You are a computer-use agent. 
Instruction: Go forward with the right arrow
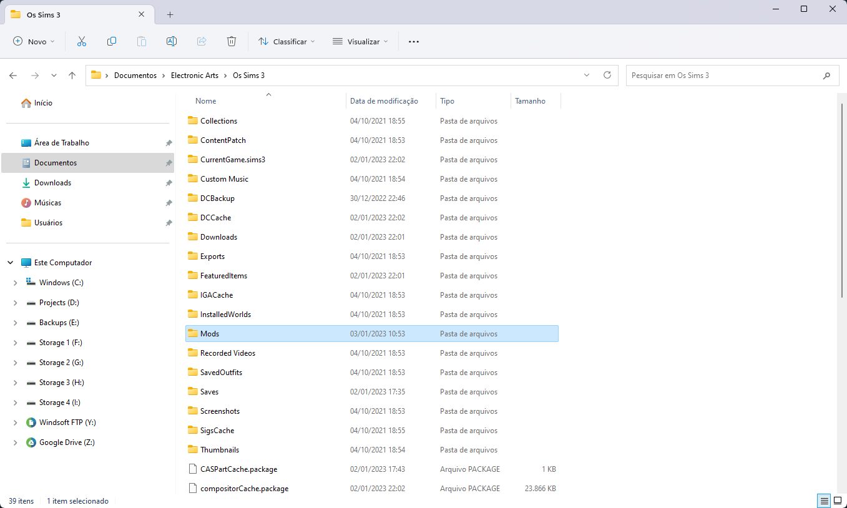pos(35,76)
